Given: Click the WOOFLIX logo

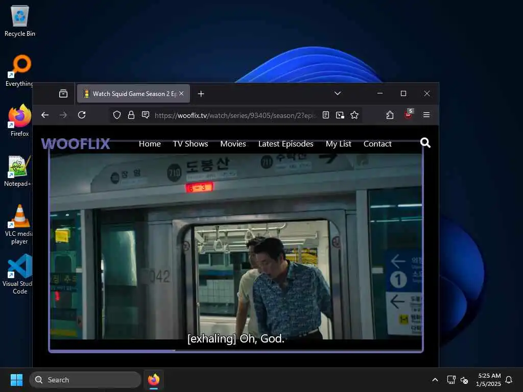Looking at the screenshot, I should [x=76, y=143].
